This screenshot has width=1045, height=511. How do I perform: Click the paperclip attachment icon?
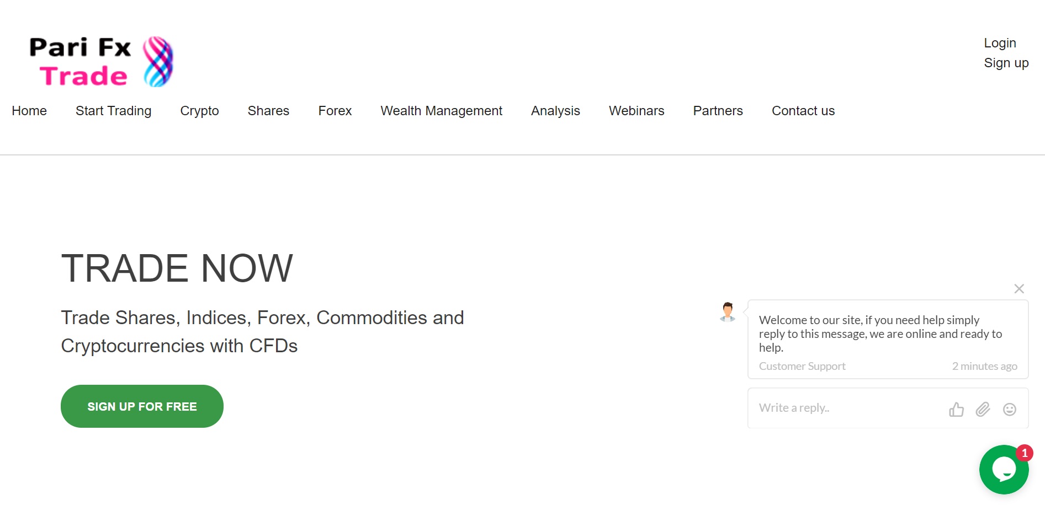[983, 409]
